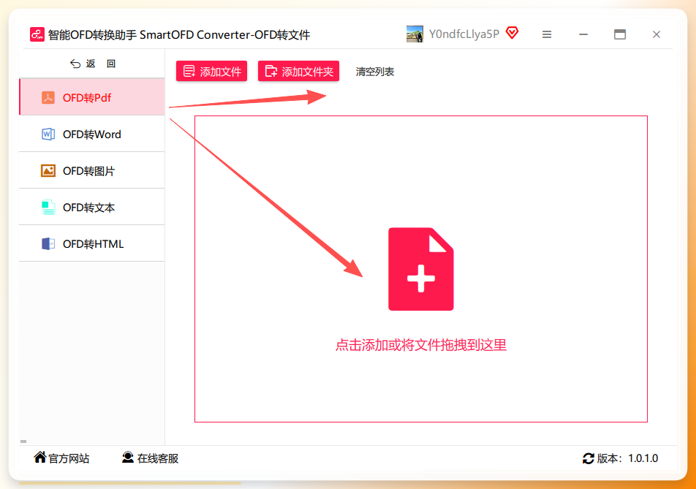
Task: Maximize the SmartOFD Converter window
Action: click(x=620, y=34)
